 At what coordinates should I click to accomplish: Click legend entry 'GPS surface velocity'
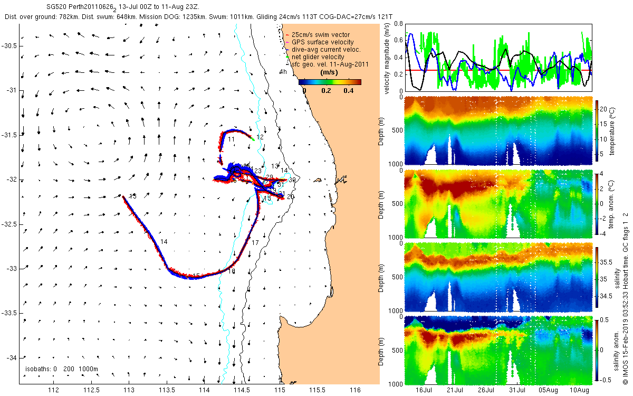[x=322, y=42]
